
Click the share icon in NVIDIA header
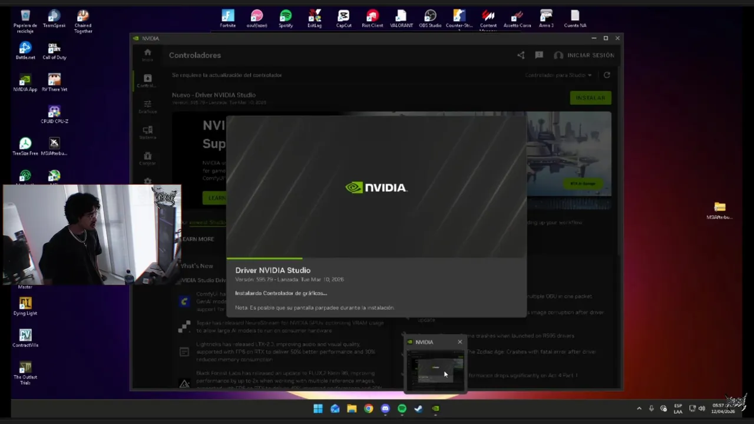click(521, 55)
